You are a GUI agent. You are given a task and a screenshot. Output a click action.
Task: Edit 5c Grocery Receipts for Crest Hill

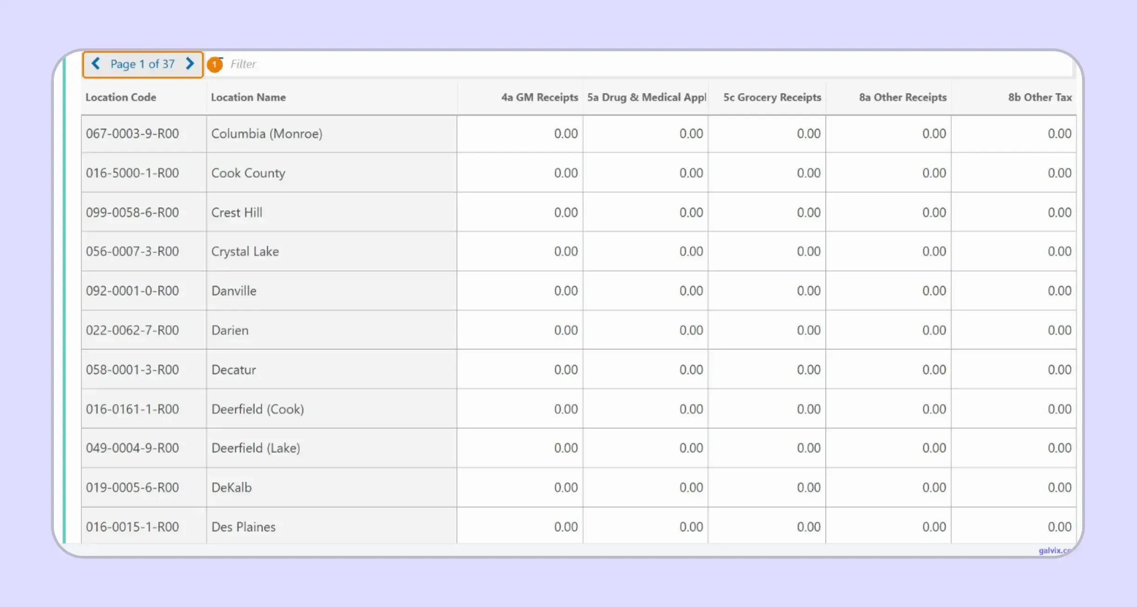coord(767,212)
